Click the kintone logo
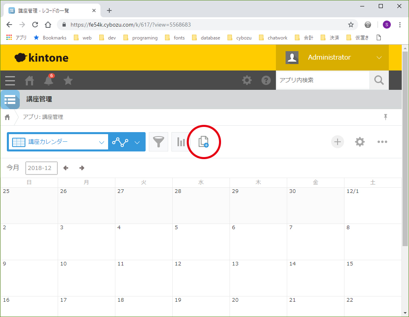The image size is (409, 317). pos(42,58)
